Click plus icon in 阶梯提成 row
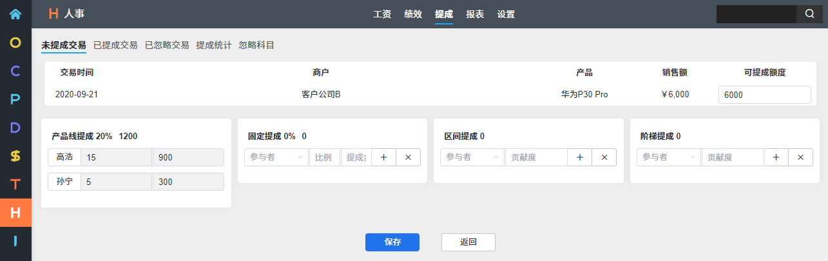Viewport: 828px width, 261px height. click(776, 157)
